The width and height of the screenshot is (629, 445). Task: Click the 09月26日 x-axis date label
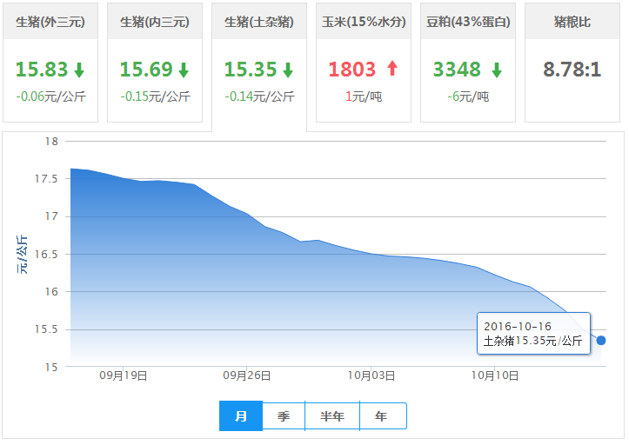pyautogui.click(x=247, y=376)
